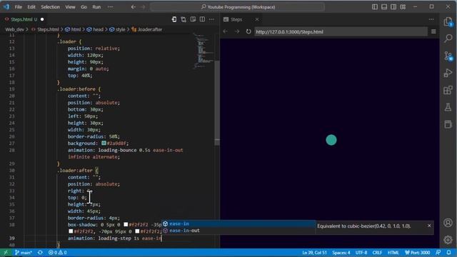
Task: Open the hidden menus ellipsis in menu bar
Action: click(x=110, y=6)
